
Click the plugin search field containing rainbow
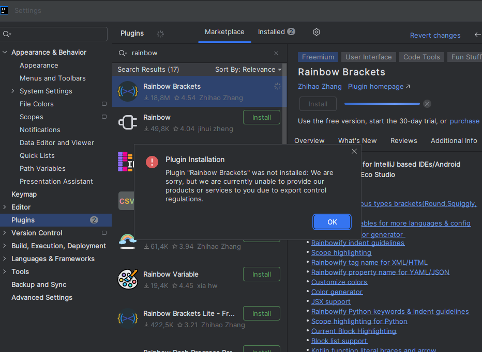[x=199, y=53]
